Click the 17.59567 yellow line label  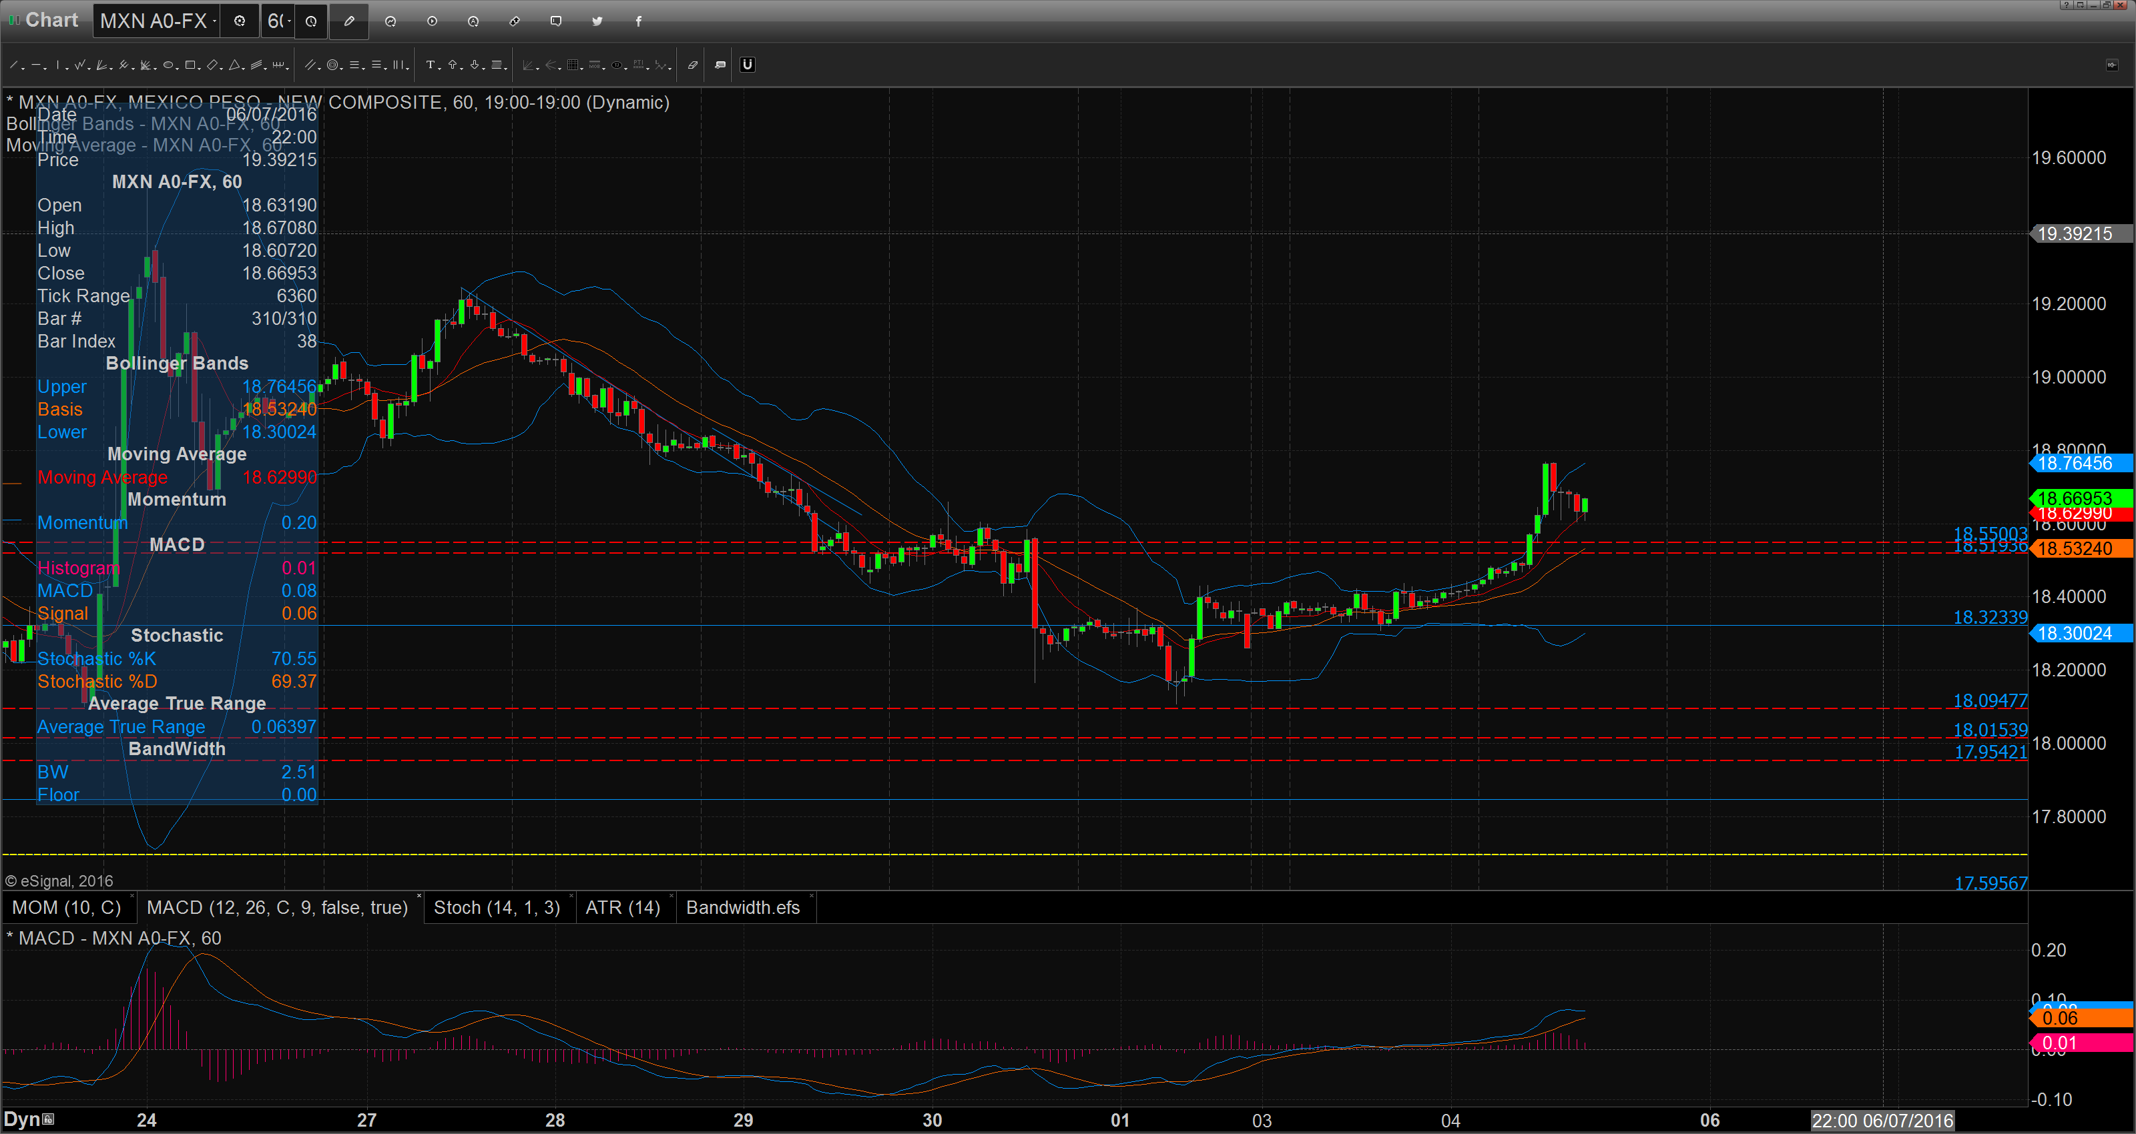click(x=1990, y=883)
